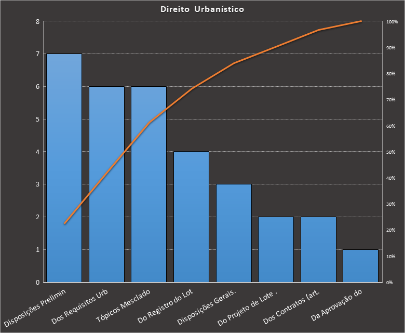Click the Disposições Gerais bar

point(234,234)
